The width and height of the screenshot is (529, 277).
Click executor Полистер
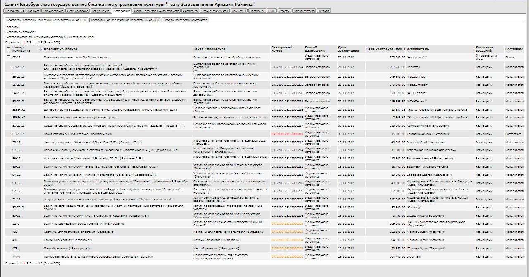tap(413, 67)
